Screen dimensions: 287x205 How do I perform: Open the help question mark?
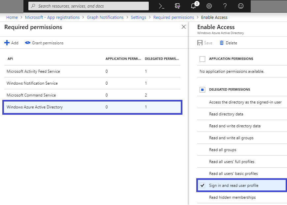point(225,6)
